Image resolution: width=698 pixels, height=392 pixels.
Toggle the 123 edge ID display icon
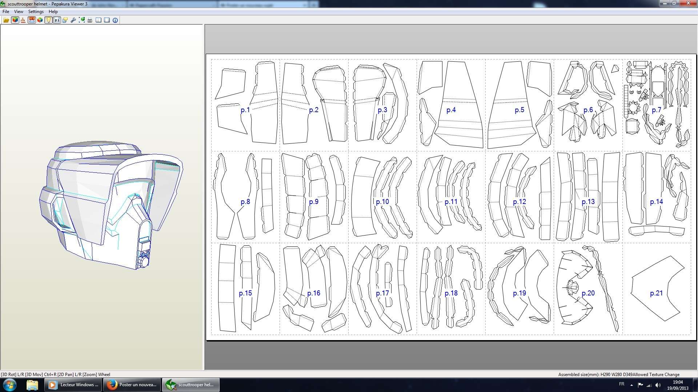(32, 20)
